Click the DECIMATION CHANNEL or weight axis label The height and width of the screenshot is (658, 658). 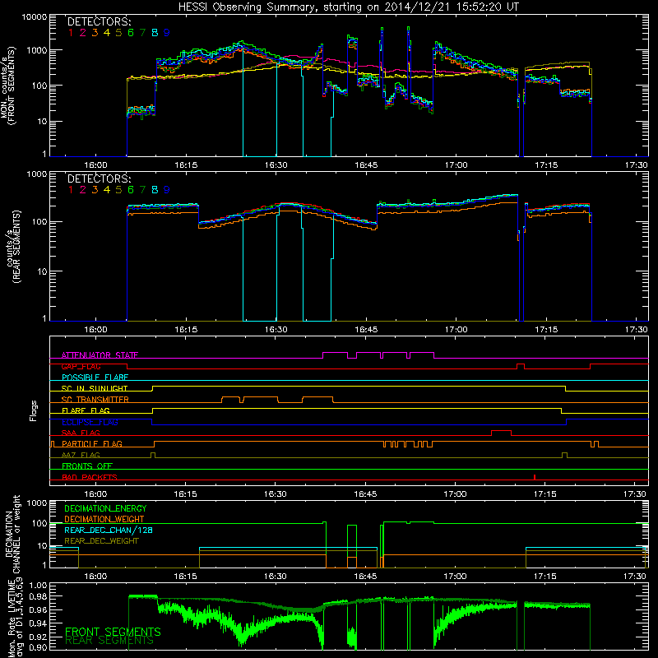click(13, 534)
